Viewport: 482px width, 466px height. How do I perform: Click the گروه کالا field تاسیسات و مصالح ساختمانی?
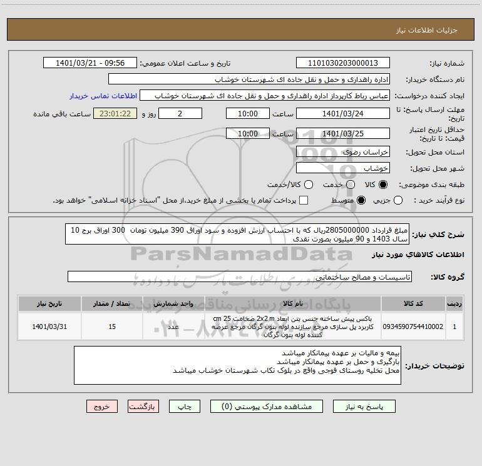(240, 276)
